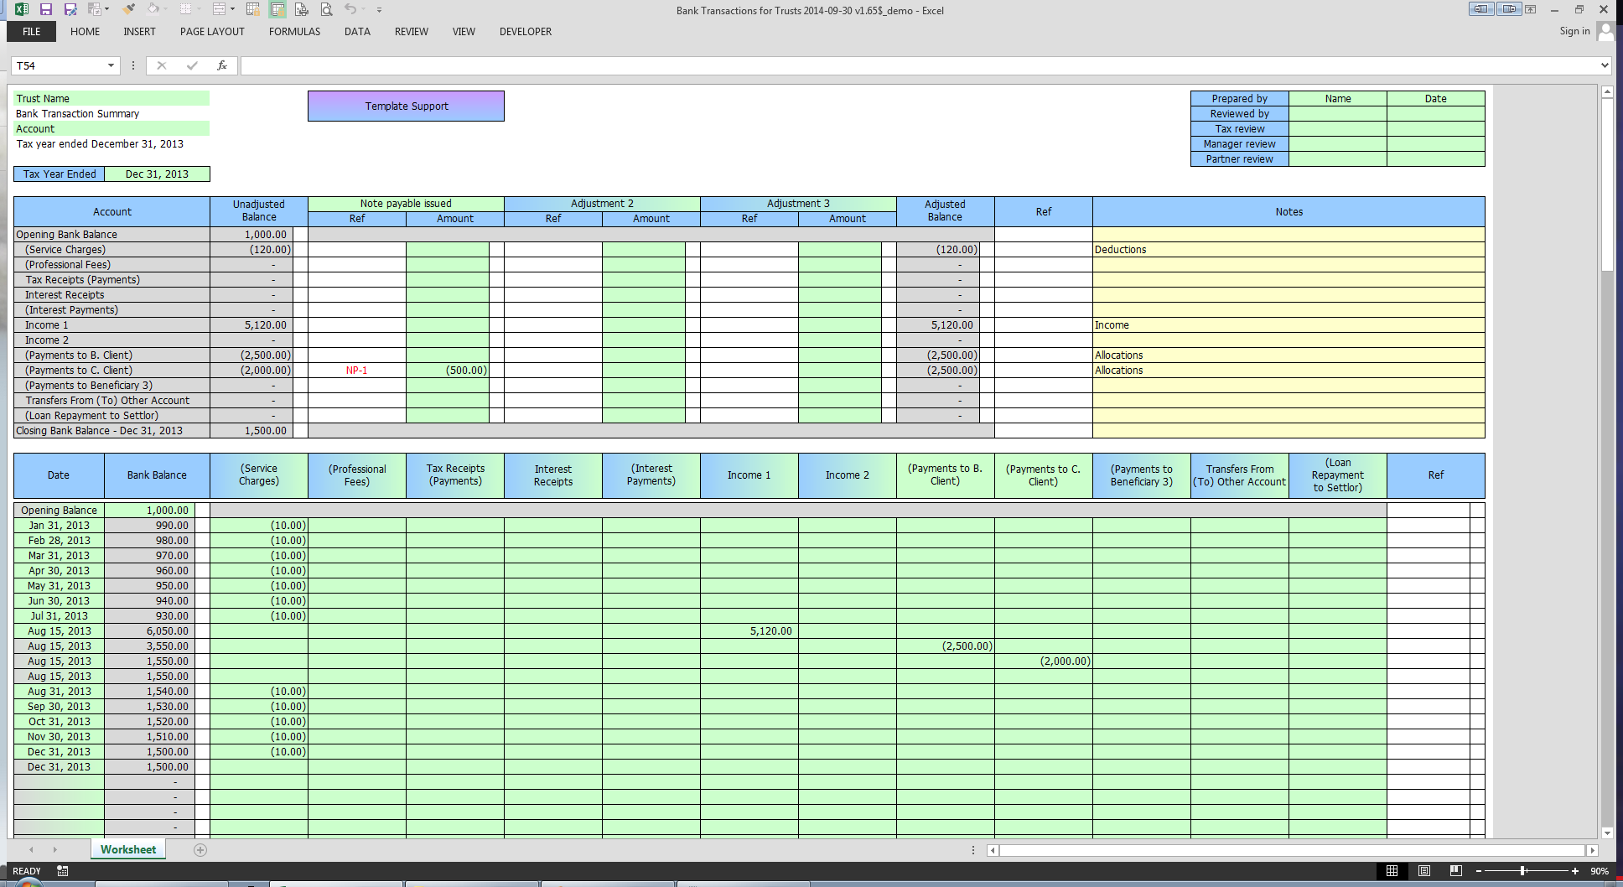1623x887 pixels.
Task: Click the '(500.00)' note payable amount cell
Action: click(448, 371)
